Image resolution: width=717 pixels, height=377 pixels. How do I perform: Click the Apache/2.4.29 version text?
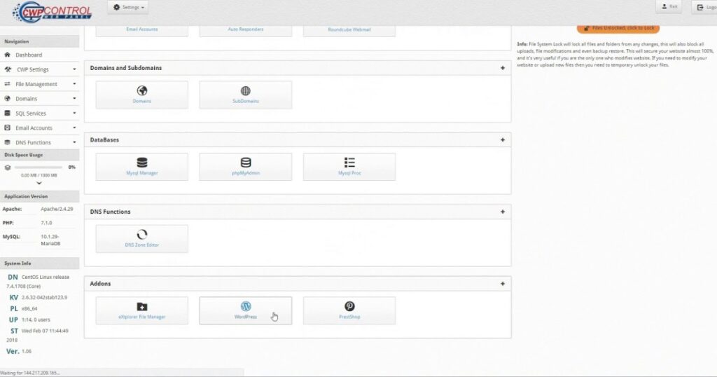[x=57, y=209]
